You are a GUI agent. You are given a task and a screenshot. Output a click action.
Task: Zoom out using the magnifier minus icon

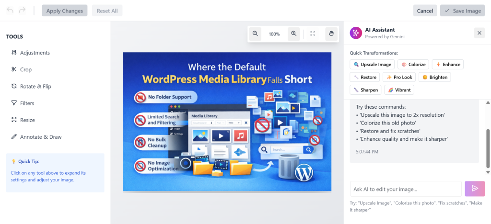pyautogui.click(x=256, y=34)
